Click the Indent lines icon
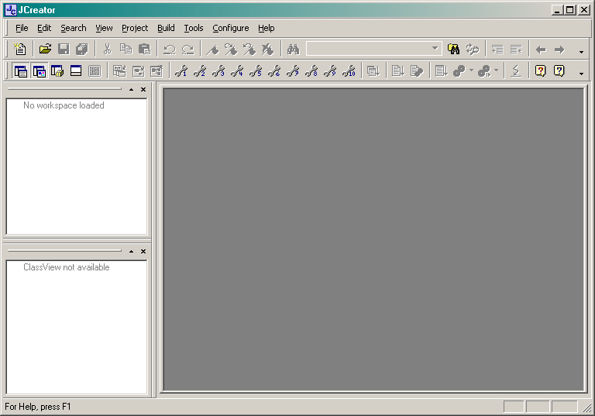595x416 pixels. [497, 50]
